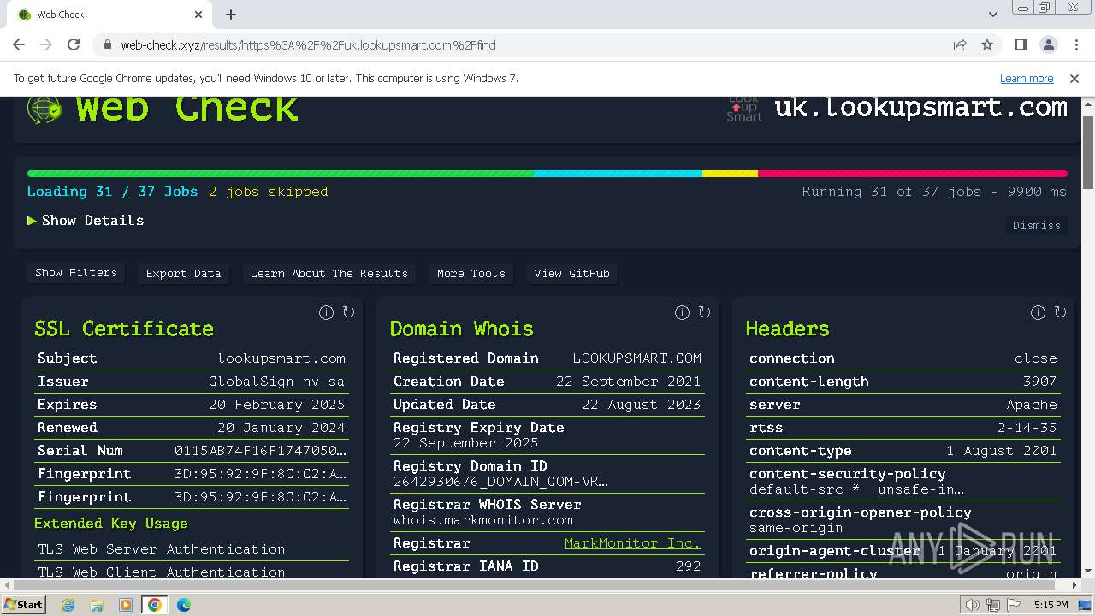1095x616 pixels.
Task: Open Chrome taskbar icon
Action: pos(155,605)
